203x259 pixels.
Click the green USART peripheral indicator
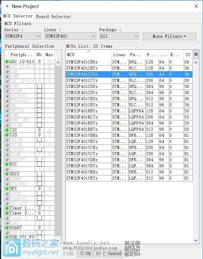click(x=7, y=228)
